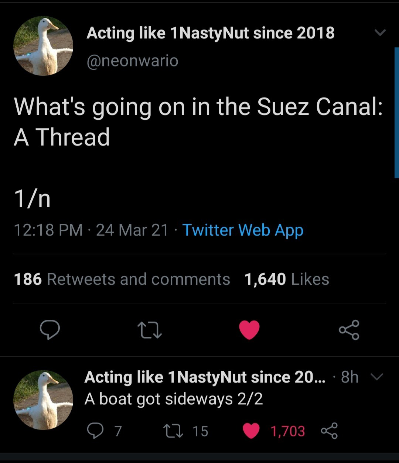
Task: Open the main tweet's duck profile picture
Action: point(43,46)
